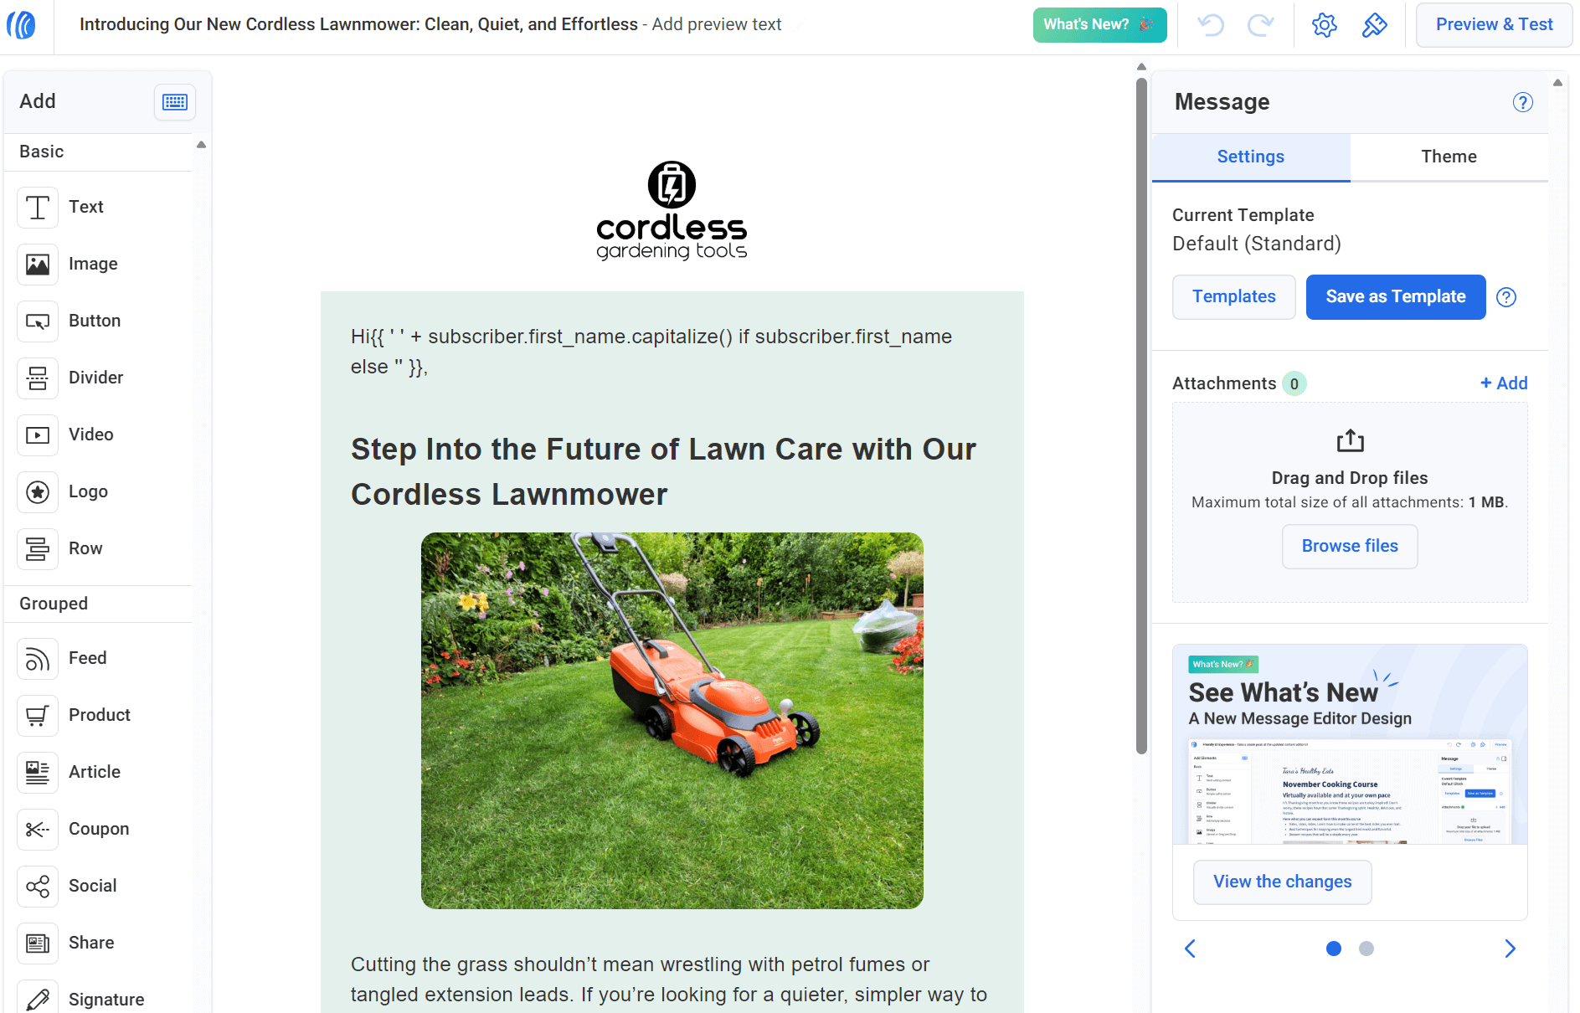Click Add preview text field
The height and width of the screenshot is (1013, 1580).
pos(716,24)
